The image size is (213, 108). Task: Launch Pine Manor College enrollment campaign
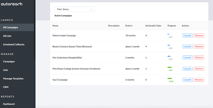[187, 68]
